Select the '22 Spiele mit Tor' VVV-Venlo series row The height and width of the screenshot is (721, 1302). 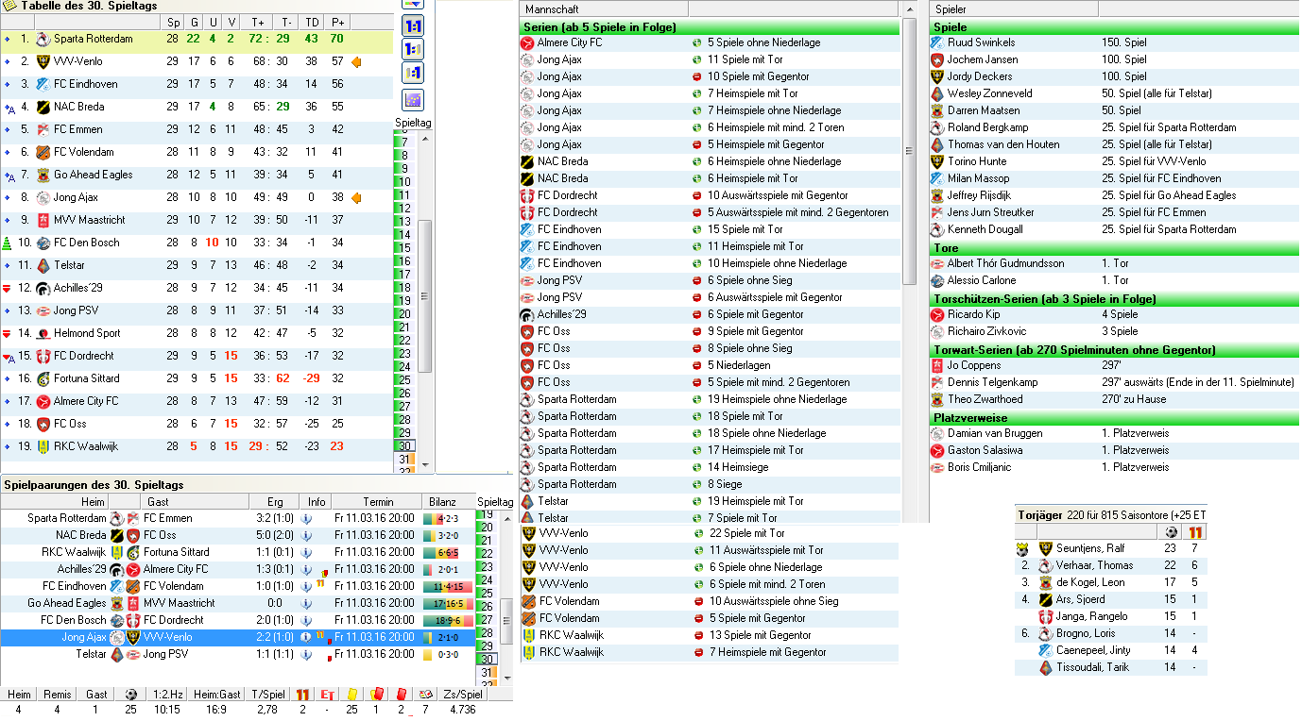click(x=710, y=534)
